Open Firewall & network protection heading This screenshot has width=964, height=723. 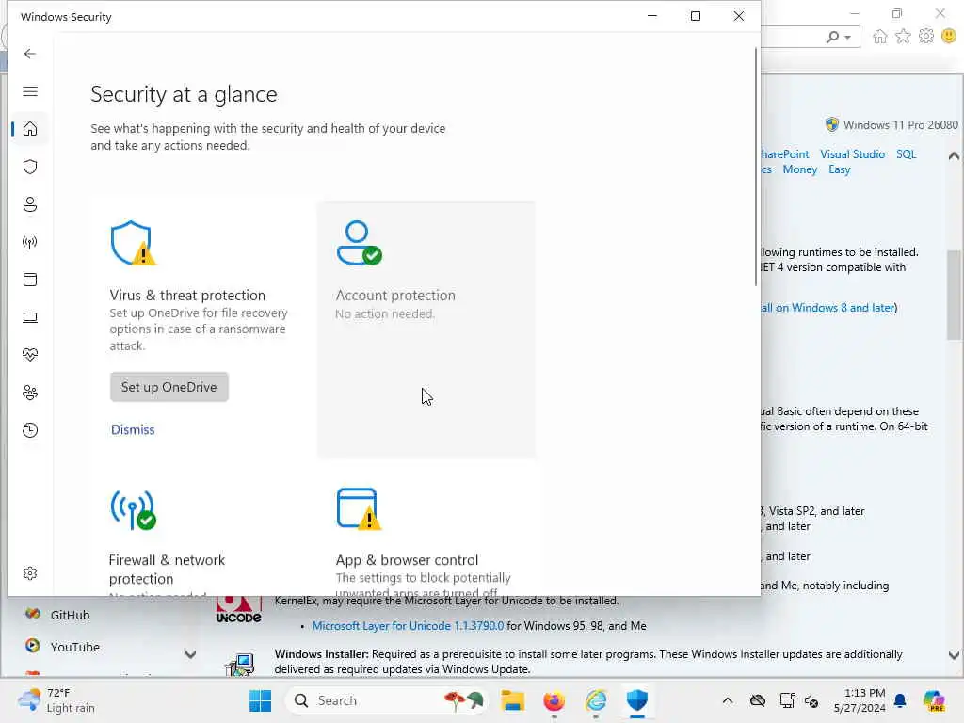coord(167,570)
